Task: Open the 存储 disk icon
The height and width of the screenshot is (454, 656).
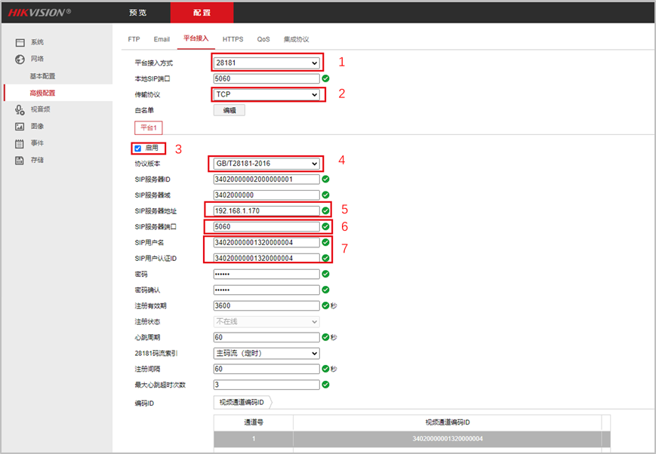Action: click(20, 160)
